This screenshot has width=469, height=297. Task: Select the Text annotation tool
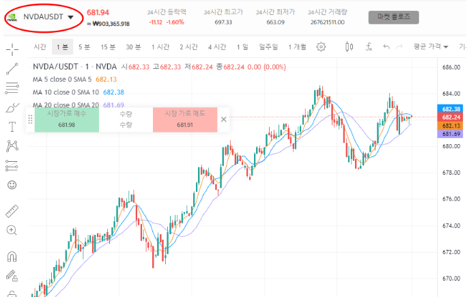coord(12,127)
